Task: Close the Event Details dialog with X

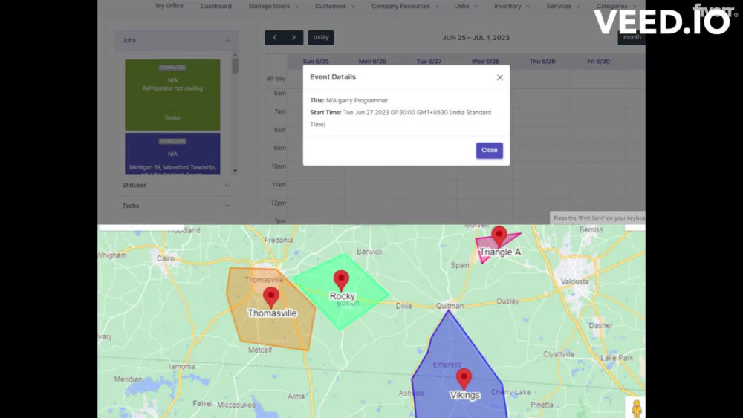Action: [499, 78]
